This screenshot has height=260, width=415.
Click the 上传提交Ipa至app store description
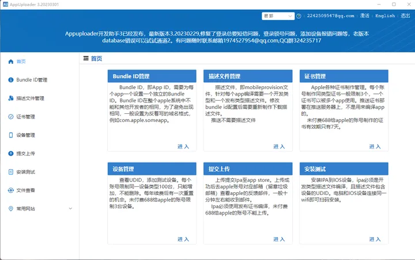(247, 196)
